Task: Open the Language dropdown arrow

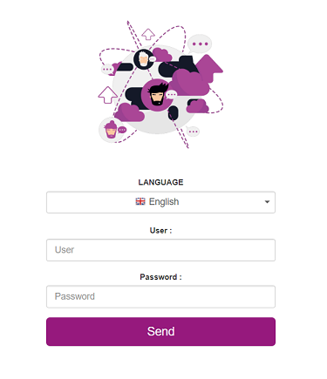Action: [267, 202]
